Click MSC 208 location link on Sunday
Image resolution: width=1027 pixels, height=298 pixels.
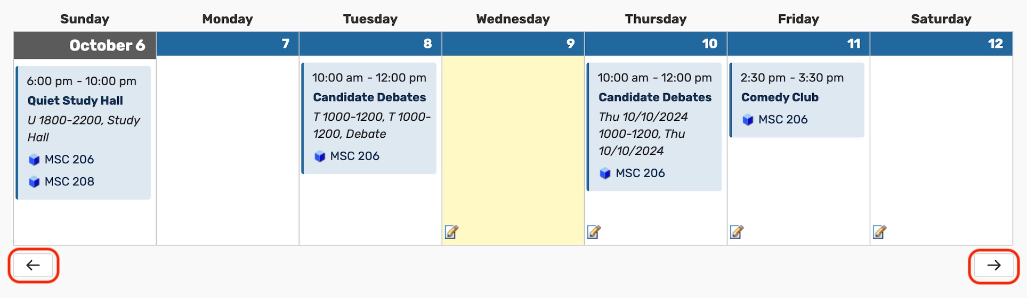coord(69,181)
